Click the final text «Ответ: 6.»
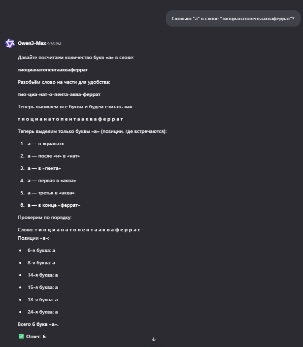Image resolution: width=303 pixels, height=347 pixels. pos(36,336)
